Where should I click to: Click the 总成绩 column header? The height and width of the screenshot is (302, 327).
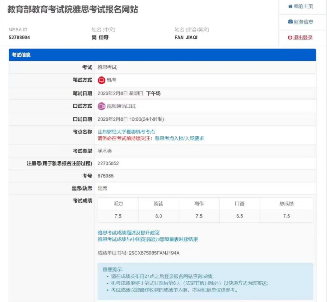point(286,203)
